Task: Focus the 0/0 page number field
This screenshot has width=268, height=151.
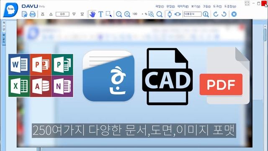Action: click(x=62, y=14)
